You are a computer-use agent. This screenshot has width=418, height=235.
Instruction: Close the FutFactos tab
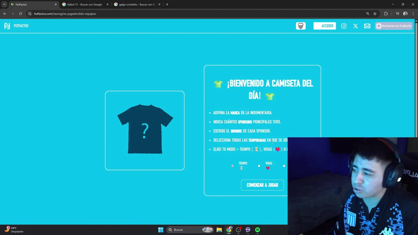[56, 5]
